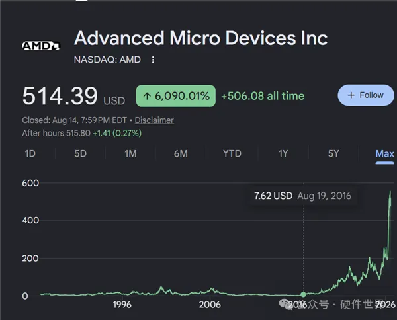397x320 pixels.
Task: Click the 2006 x-axis label
Action: [210, 305]
